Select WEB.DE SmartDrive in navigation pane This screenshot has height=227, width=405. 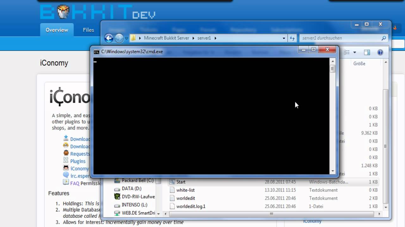pos(134,213)
